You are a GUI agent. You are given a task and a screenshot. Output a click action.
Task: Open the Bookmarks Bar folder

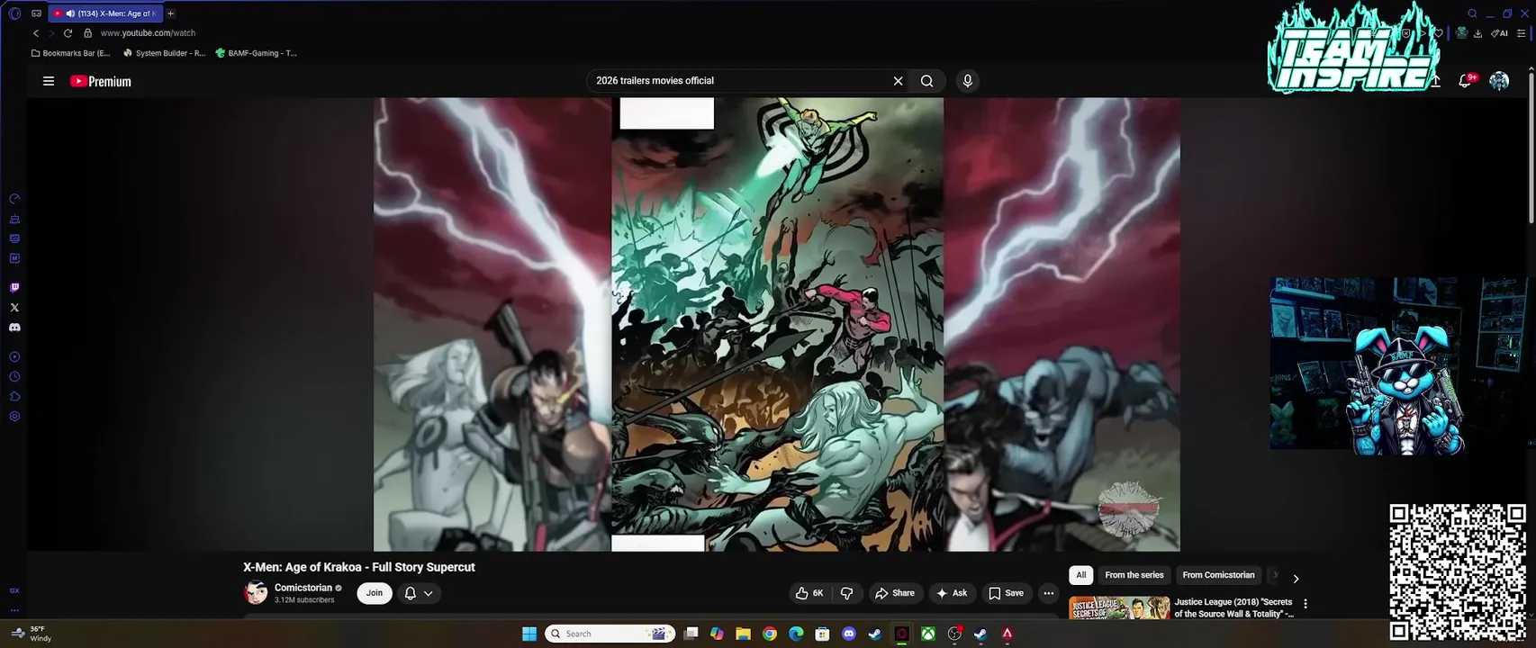tap(71, 53)
